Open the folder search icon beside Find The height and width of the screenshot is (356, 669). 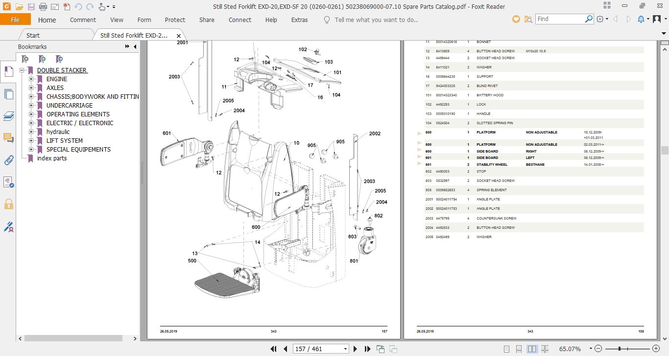click(528, 19)
